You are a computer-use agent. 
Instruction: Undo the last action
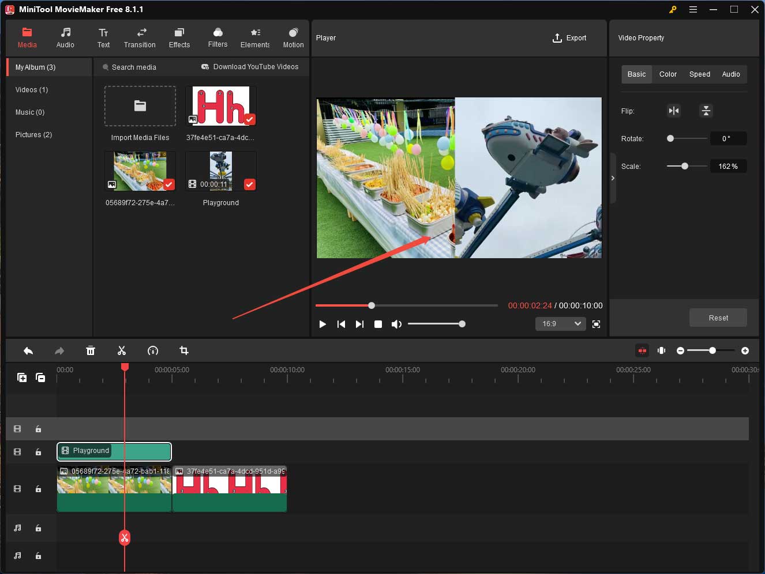(x=28, y=350)
